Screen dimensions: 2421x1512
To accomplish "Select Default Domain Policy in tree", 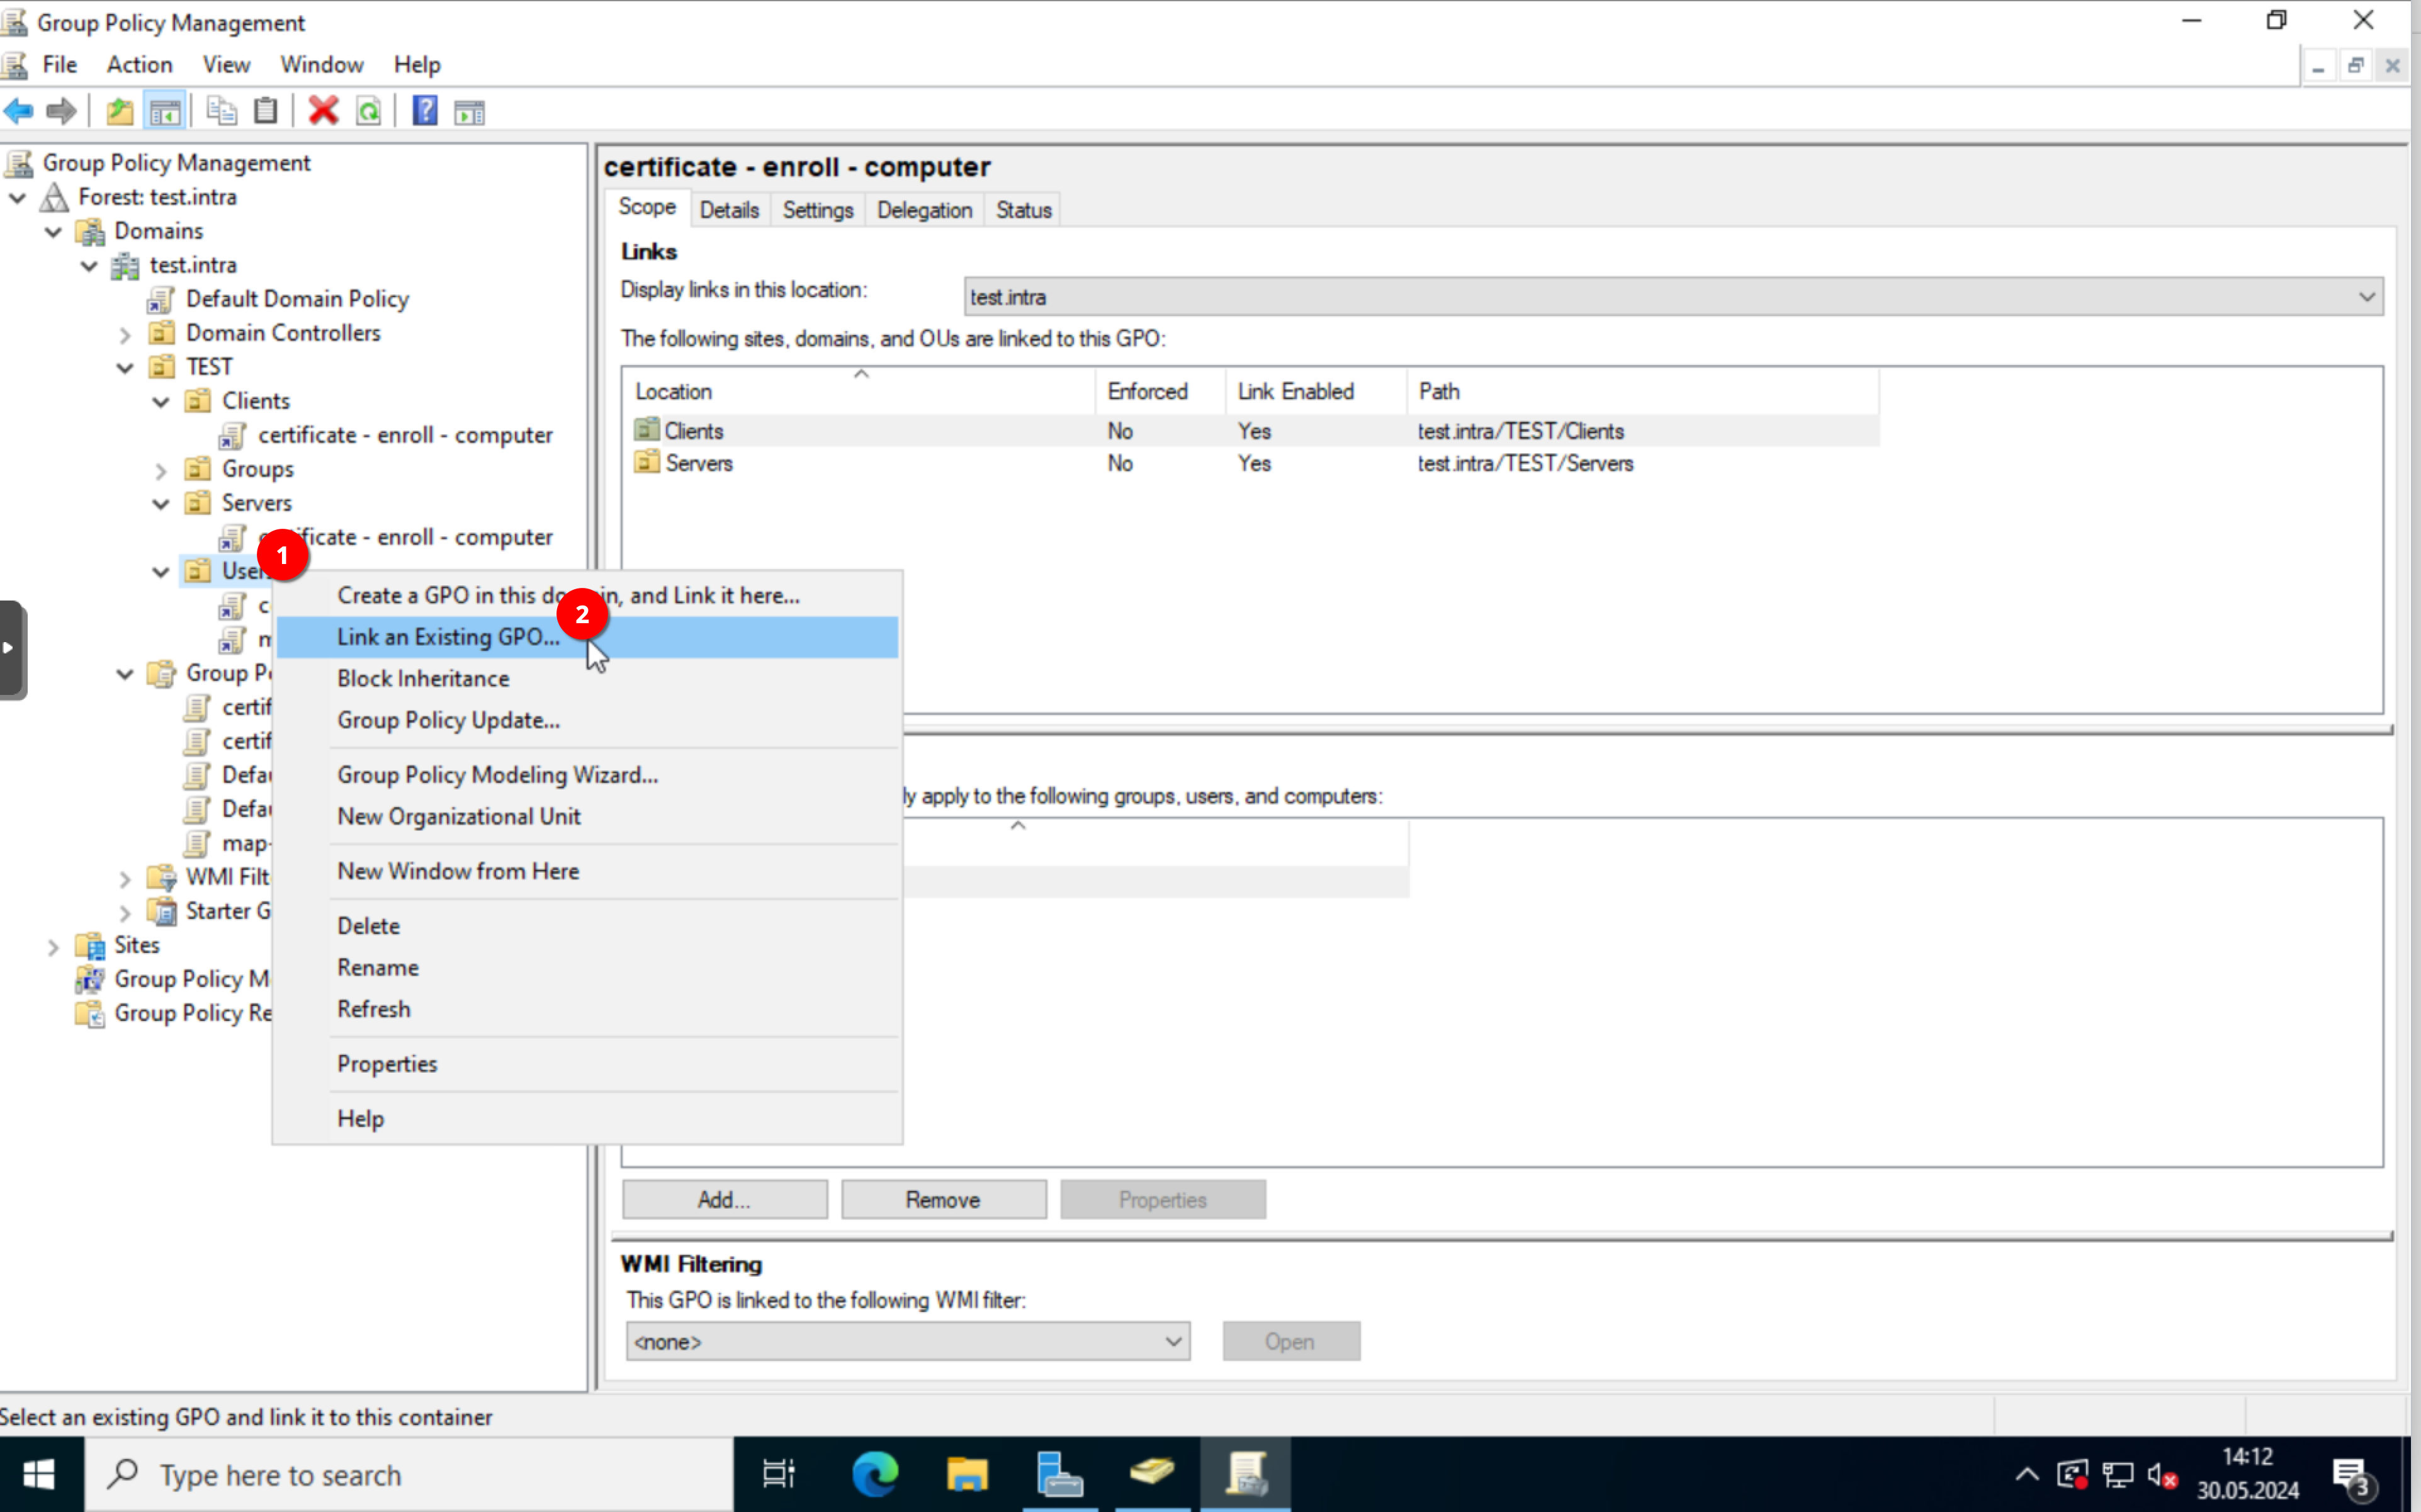I will click(297, 299).
